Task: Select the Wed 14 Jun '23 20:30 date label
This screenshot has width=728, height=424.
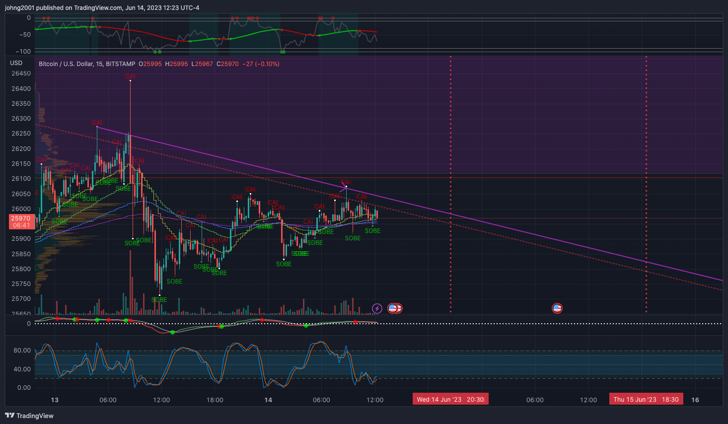Action: tap(450, 399)
